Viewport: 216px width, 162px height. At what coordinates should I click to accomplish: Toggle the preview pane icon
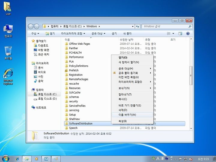pos(180,34)
